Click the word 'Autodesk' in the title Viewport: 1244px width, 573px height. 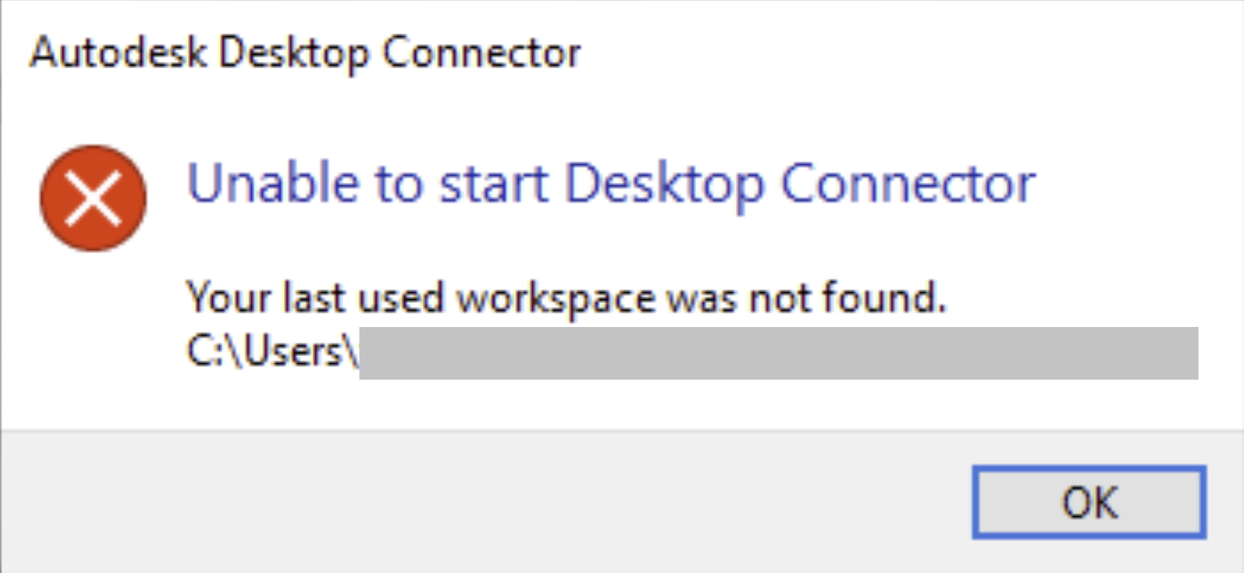pos(118,53)
